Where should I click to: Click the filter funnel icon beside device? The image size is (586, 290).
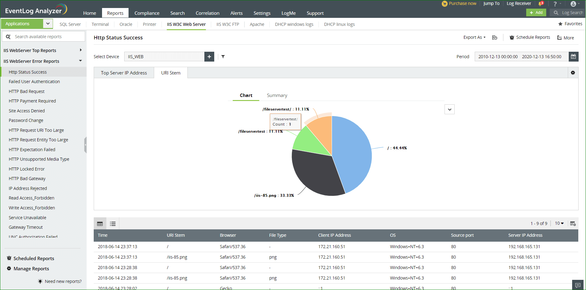pos(223,57)
